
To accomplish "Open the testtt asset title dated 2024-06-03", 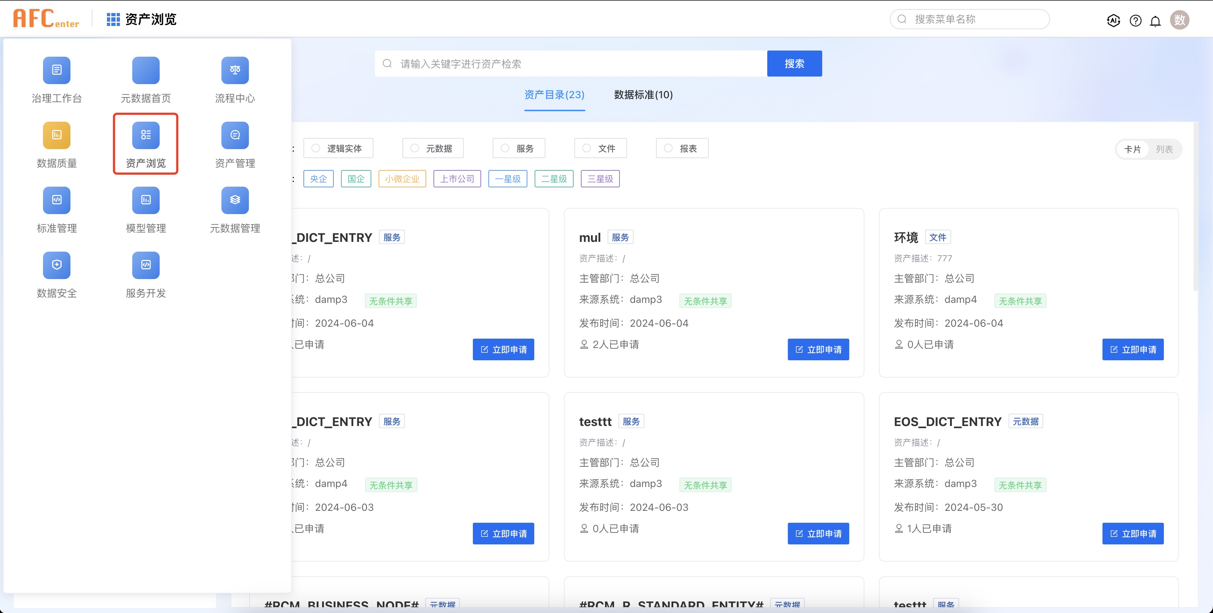I will click(x=595, y=422).
